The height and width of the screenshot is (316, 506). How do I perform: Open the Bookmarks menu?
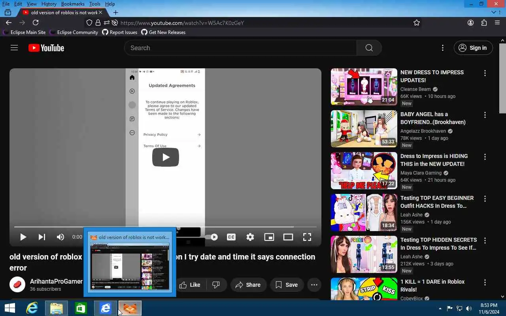73,4
